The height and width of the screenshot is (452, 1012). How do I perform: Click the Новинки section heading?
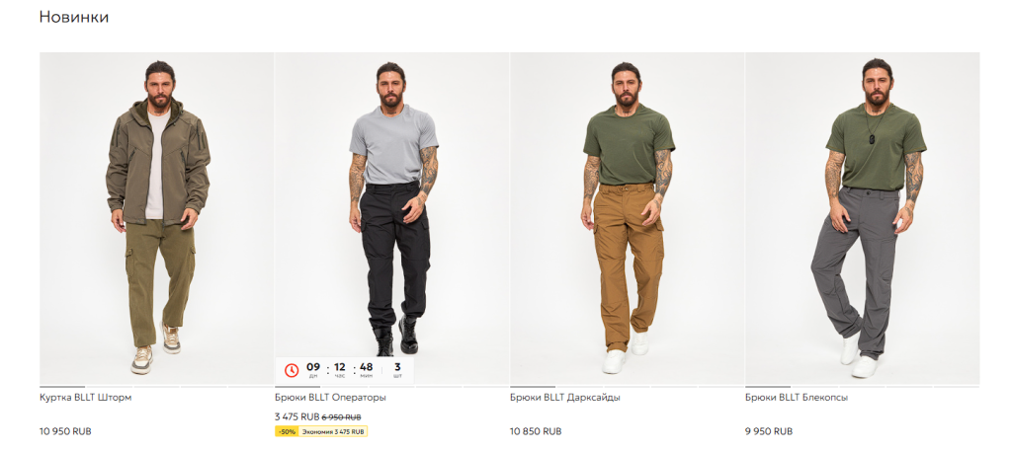pos(73,18)
